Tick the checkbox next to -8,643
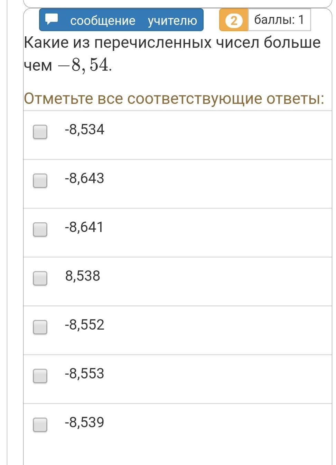Viewport: 336px width, 465px height. [40, 181]
